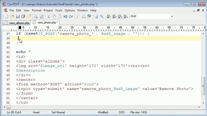The width and height of the screenshot is (207, 116).
Task: Open the Project menu
Action: pyautogui.click(x=48, y=10)
